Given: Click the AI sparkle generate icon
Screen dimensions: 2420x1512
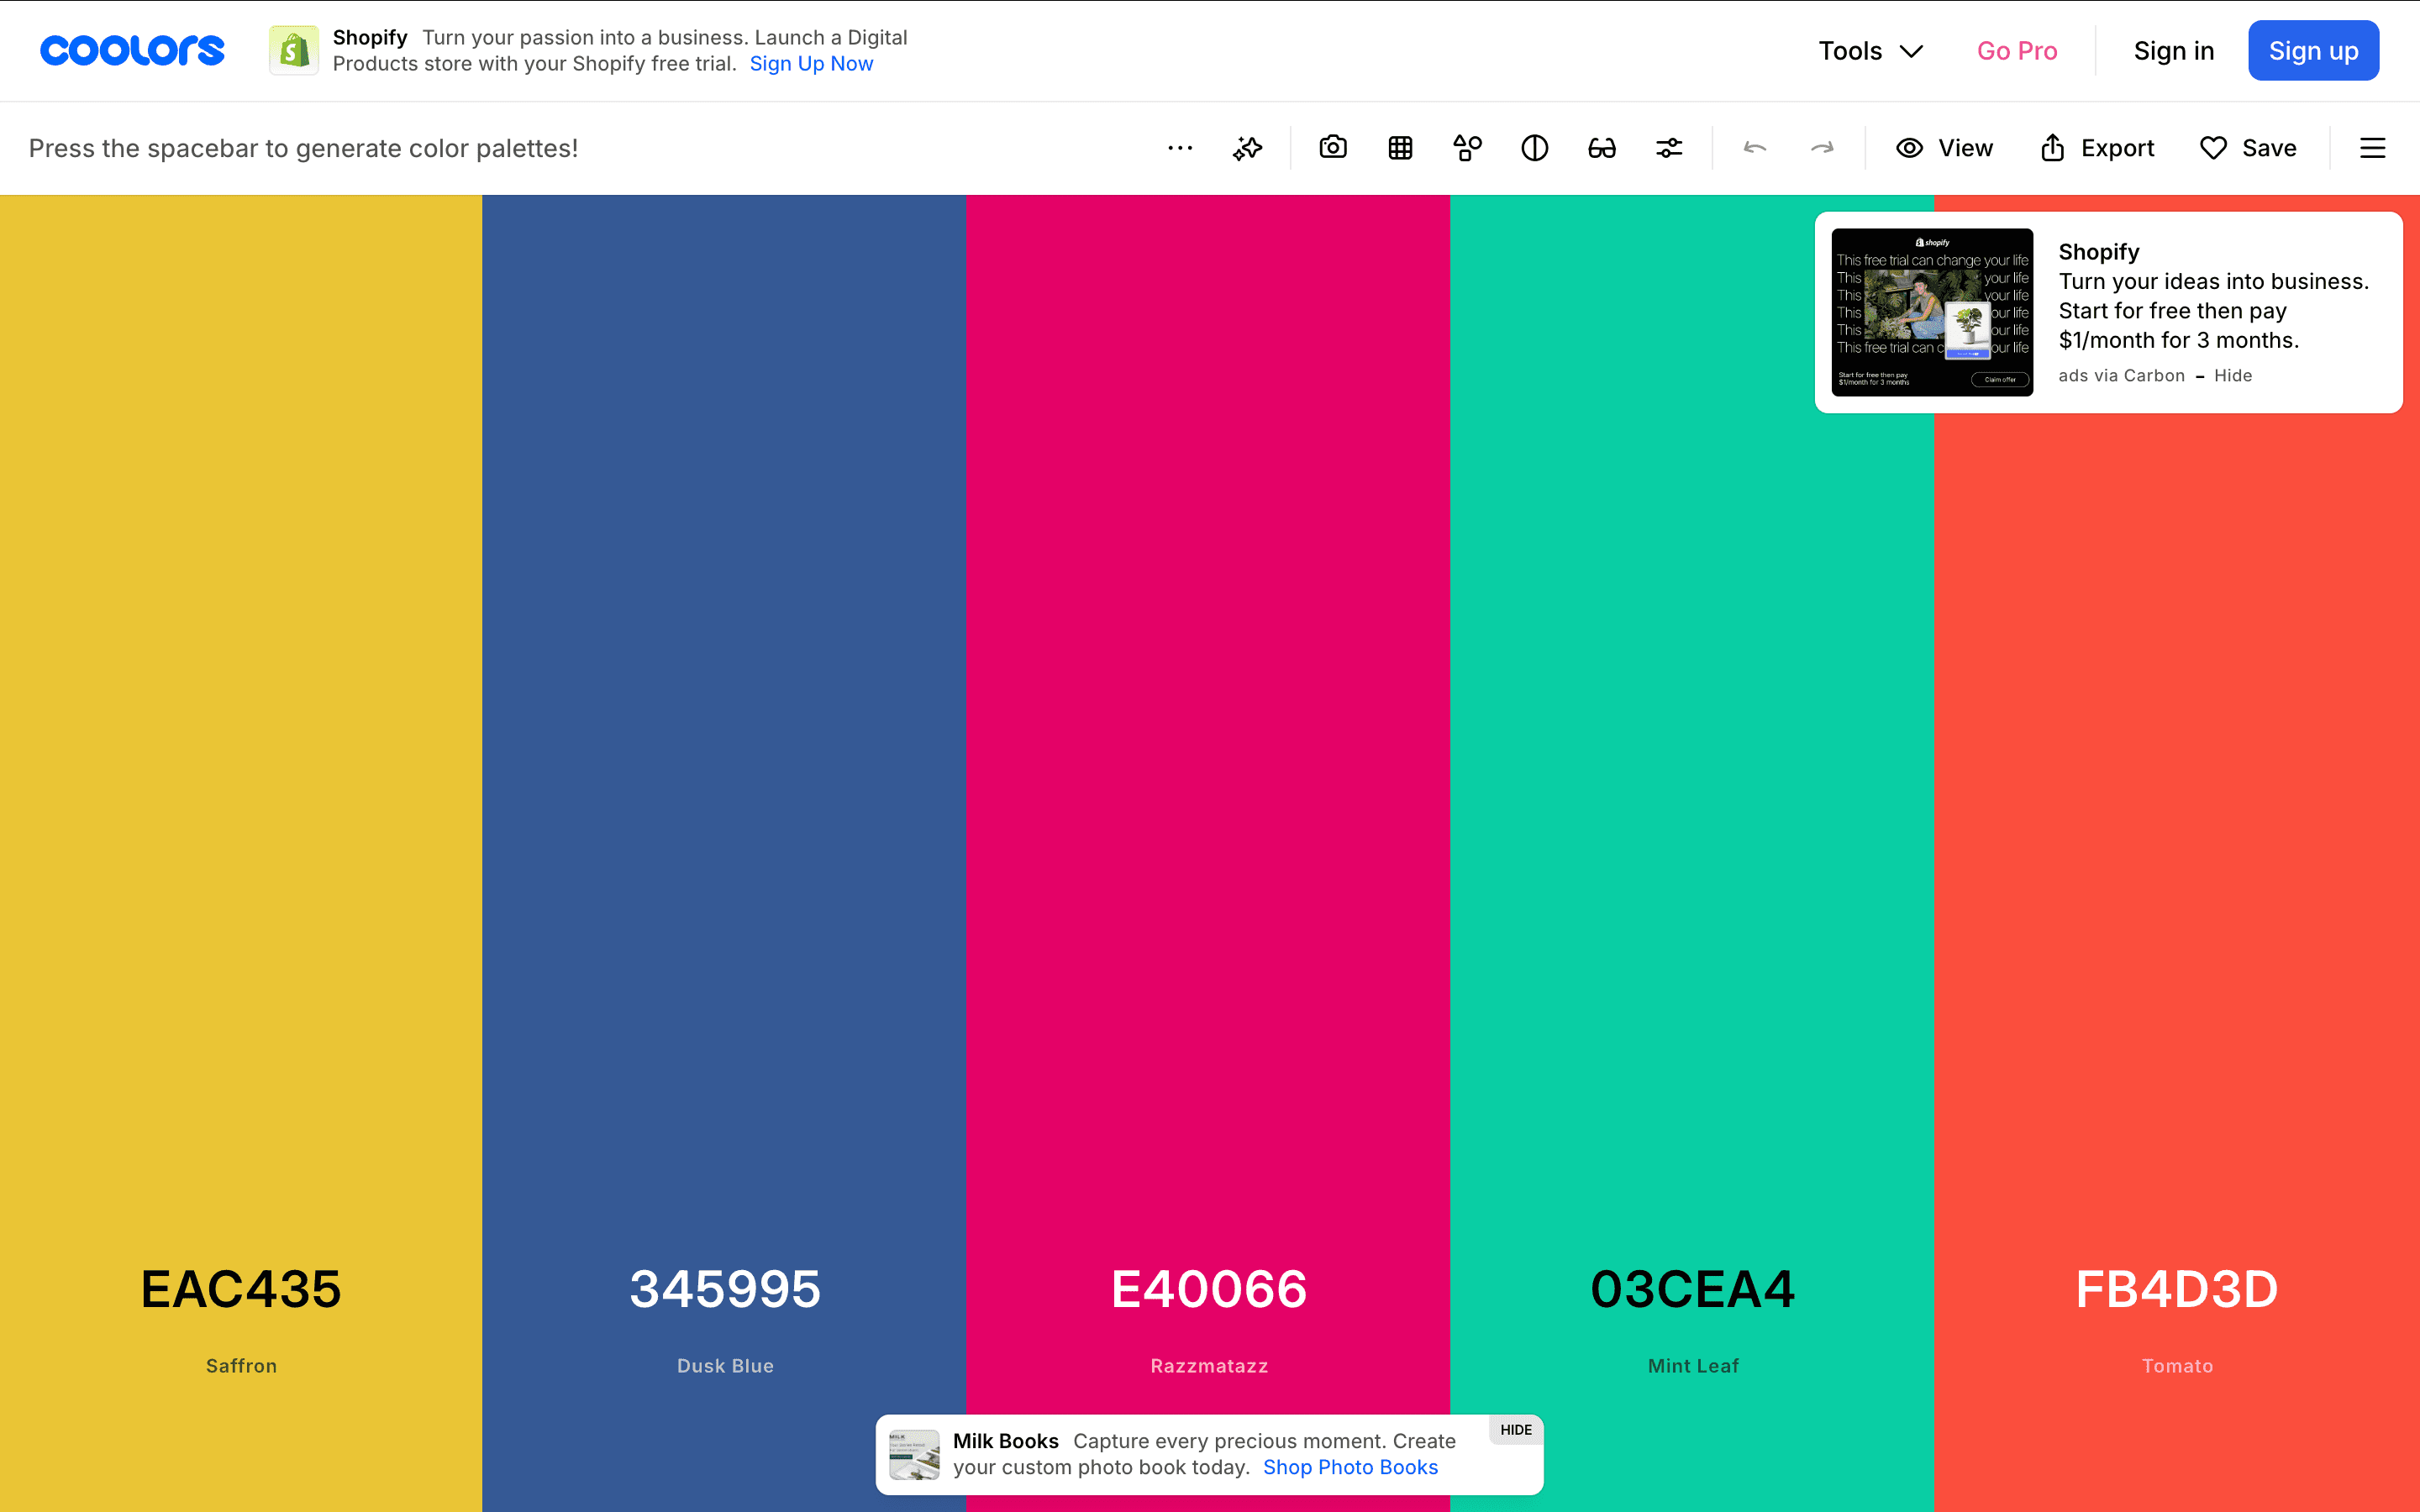Looking at the screenshot, I should click(x=1247, y=148).
